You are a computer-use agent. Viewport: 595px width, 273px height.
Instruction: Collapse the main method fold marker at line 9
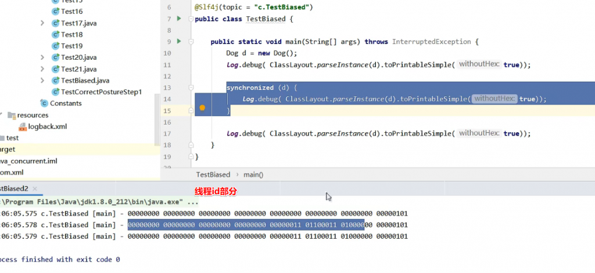click(191, 42)
